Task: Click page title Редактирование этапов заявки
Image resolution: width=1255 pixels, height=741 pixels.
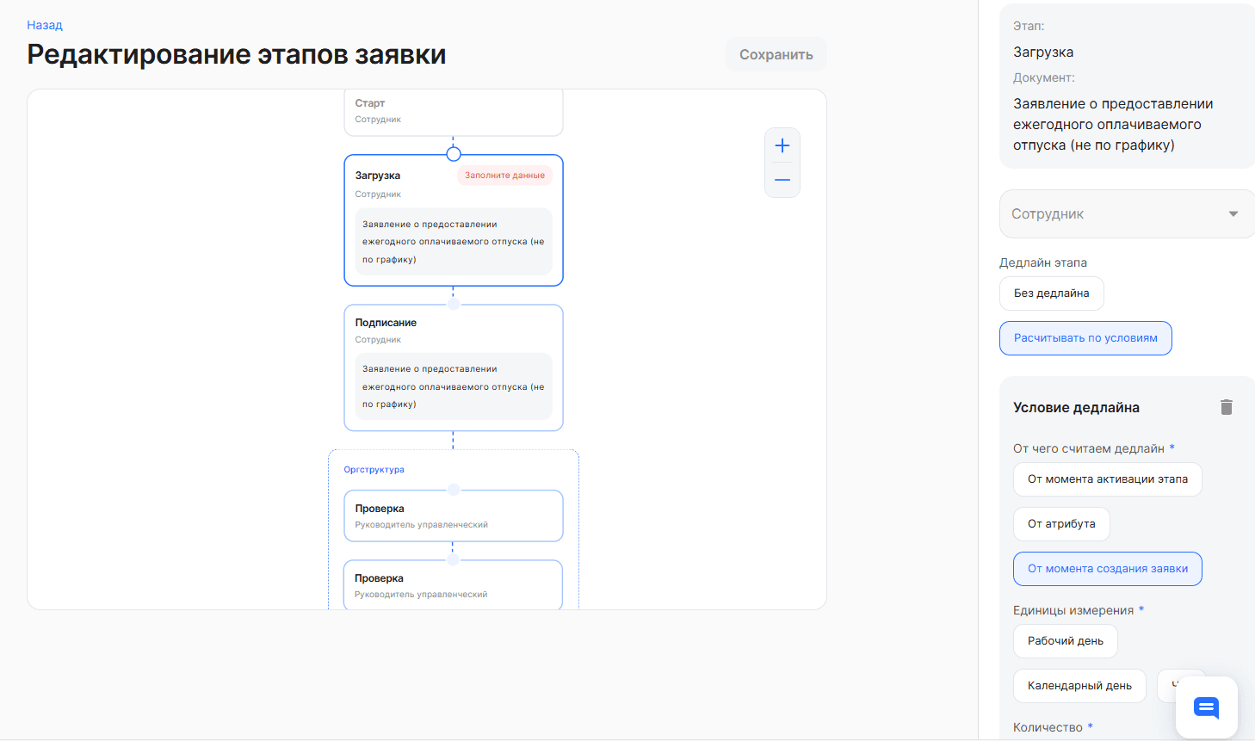Action: point(237,54)
